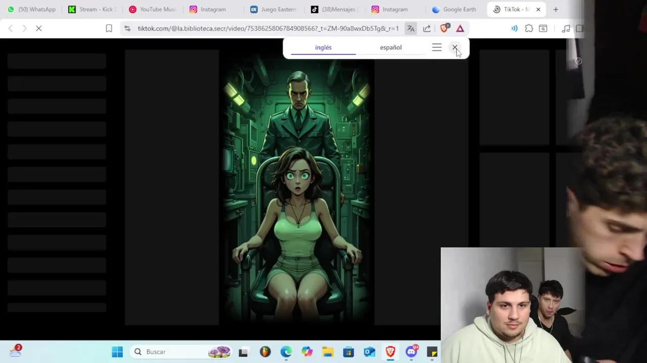Share this page via the share icon
Image resolution: width=647 pixels, height=363 pixels.
click(x=427, y=29)
